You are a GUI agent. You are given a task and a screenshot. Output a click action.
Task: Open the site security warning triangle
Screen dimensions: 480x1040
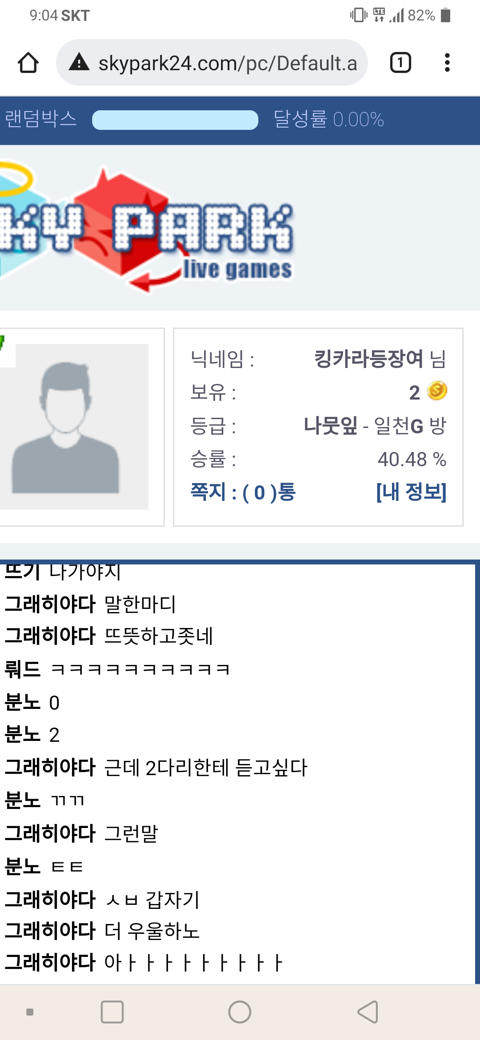pyautogui.click(x=79, y=62)
